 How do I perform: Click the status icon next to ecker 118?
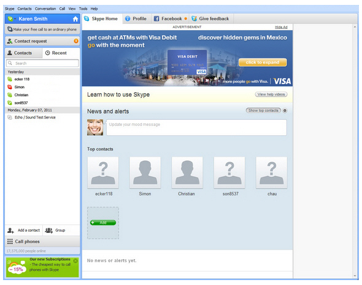[10, 79]
